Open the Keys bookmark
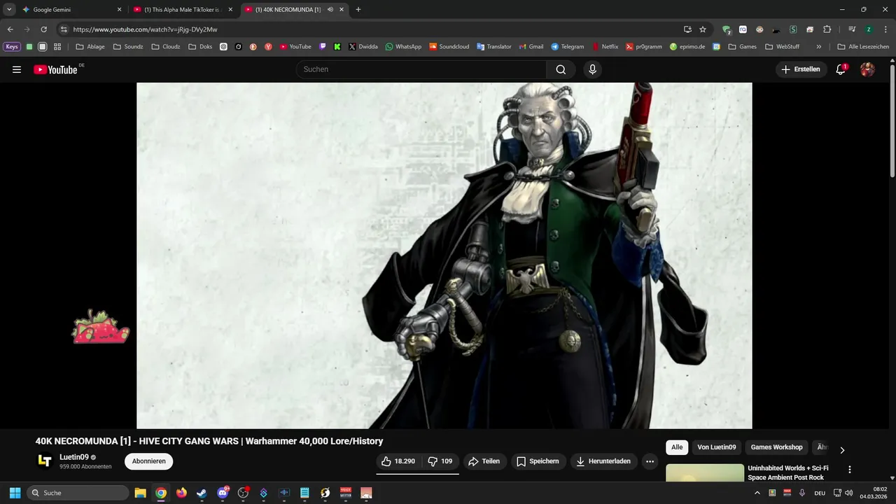The width and height of the screenshot is (896, 504). 13,47
